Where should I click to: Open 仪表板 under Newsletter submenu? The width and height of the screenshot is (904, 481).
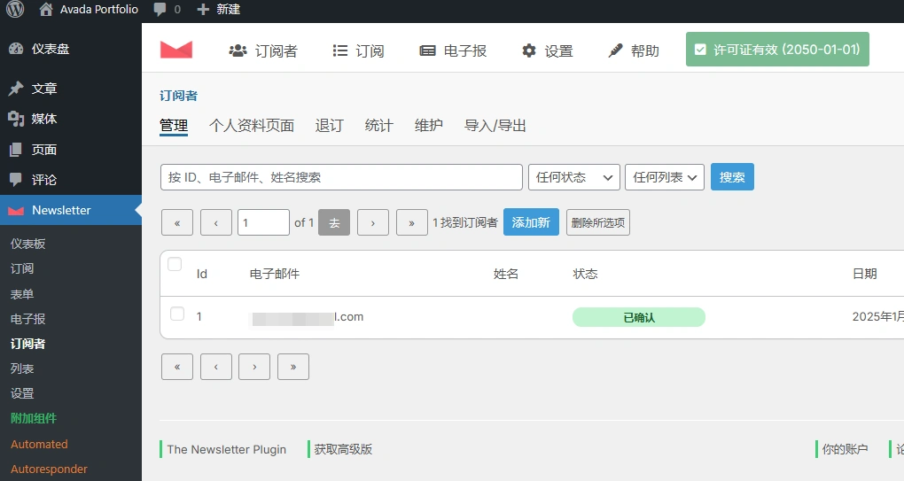(x=27, y=244)
